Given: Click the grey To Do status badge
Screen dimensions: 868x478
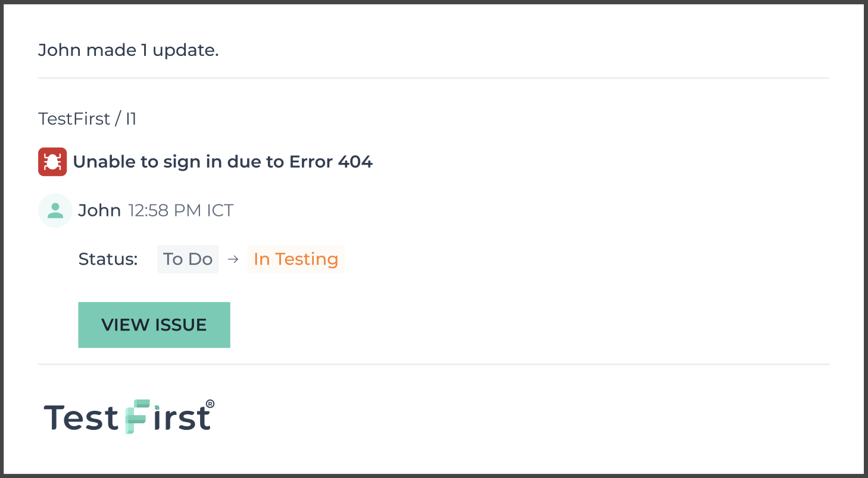Looking at the screenshot, I should click(188, 259).
